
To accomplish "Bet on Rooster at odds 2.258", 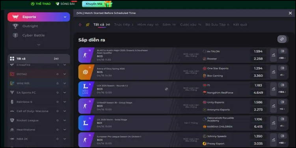I will click(258, 58).
